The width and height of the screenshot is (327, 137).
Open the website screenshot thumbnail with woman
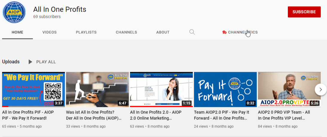pyautogui.click(x=161, y=89)
